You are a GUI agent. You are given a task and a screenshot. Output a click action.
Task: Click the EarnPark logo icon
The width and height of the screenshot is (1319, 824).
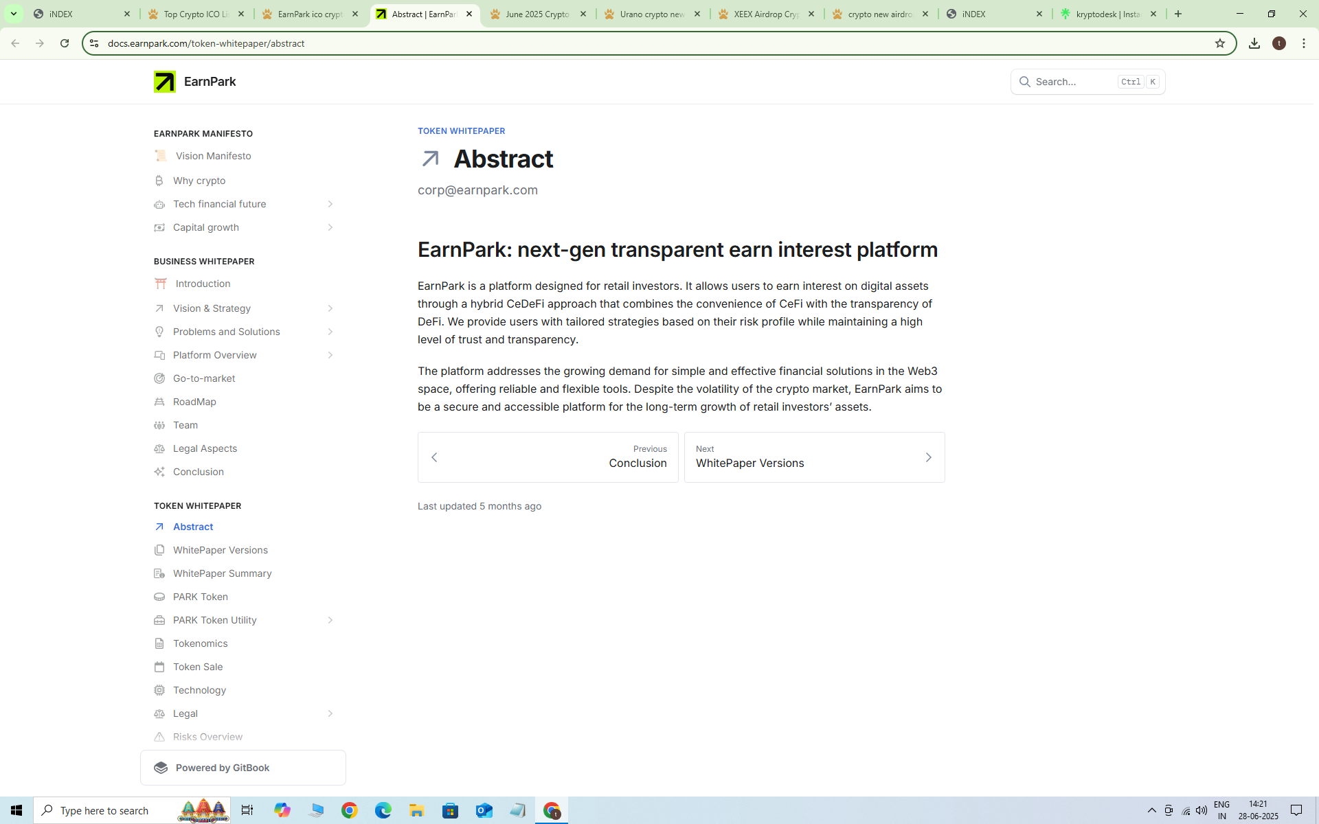tap(164, 82)
